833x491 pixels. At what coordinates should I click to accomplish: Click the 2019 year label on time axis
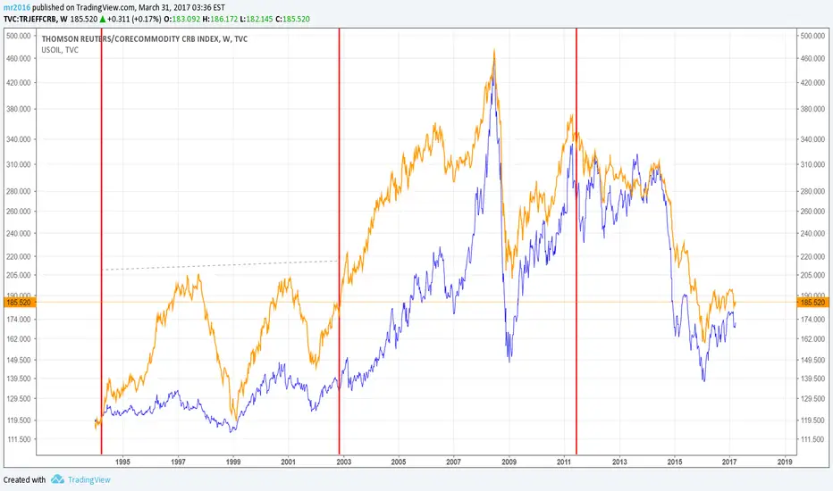785,462
